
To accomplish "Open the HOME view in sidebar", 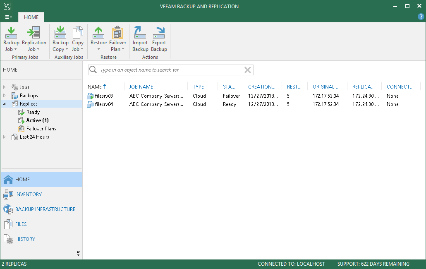I will [x=41, y=180].
